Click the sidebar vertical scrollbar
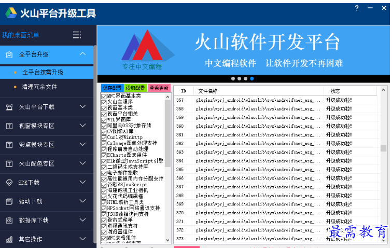Image resolution: width=392 pixels, height=248 pixels. point(95,144)
